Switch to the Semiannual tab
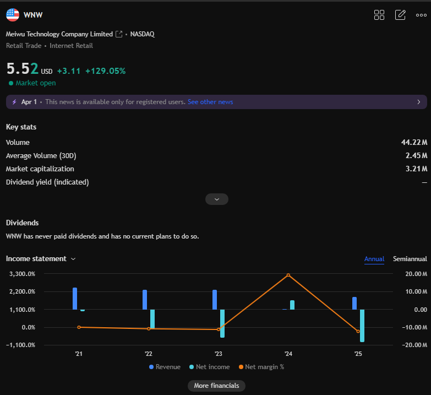The width and height of the screenshot is (431, 395). [x=410, y=259]
